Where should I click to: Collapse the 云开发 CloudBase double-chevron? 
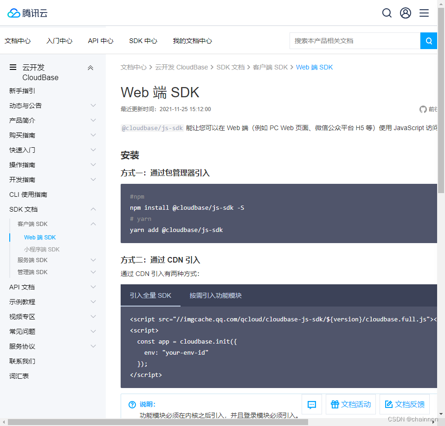pos(90,68)
